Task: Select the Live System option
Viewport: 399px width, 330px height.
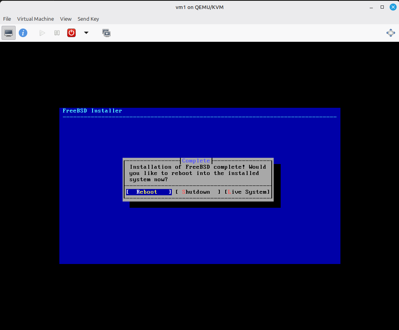Action: coord(248,192)
